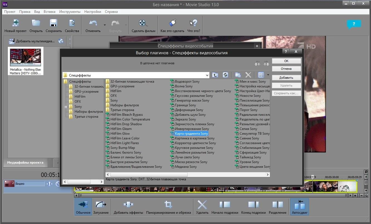Click the plugin list horizontal scrollbar
This screenshot has height=224, width=371.
click(x=188, y=174)
